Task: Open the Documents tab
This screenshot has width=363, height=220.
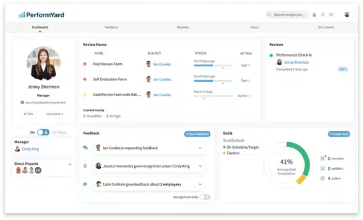Action: (x=326, y=28)
